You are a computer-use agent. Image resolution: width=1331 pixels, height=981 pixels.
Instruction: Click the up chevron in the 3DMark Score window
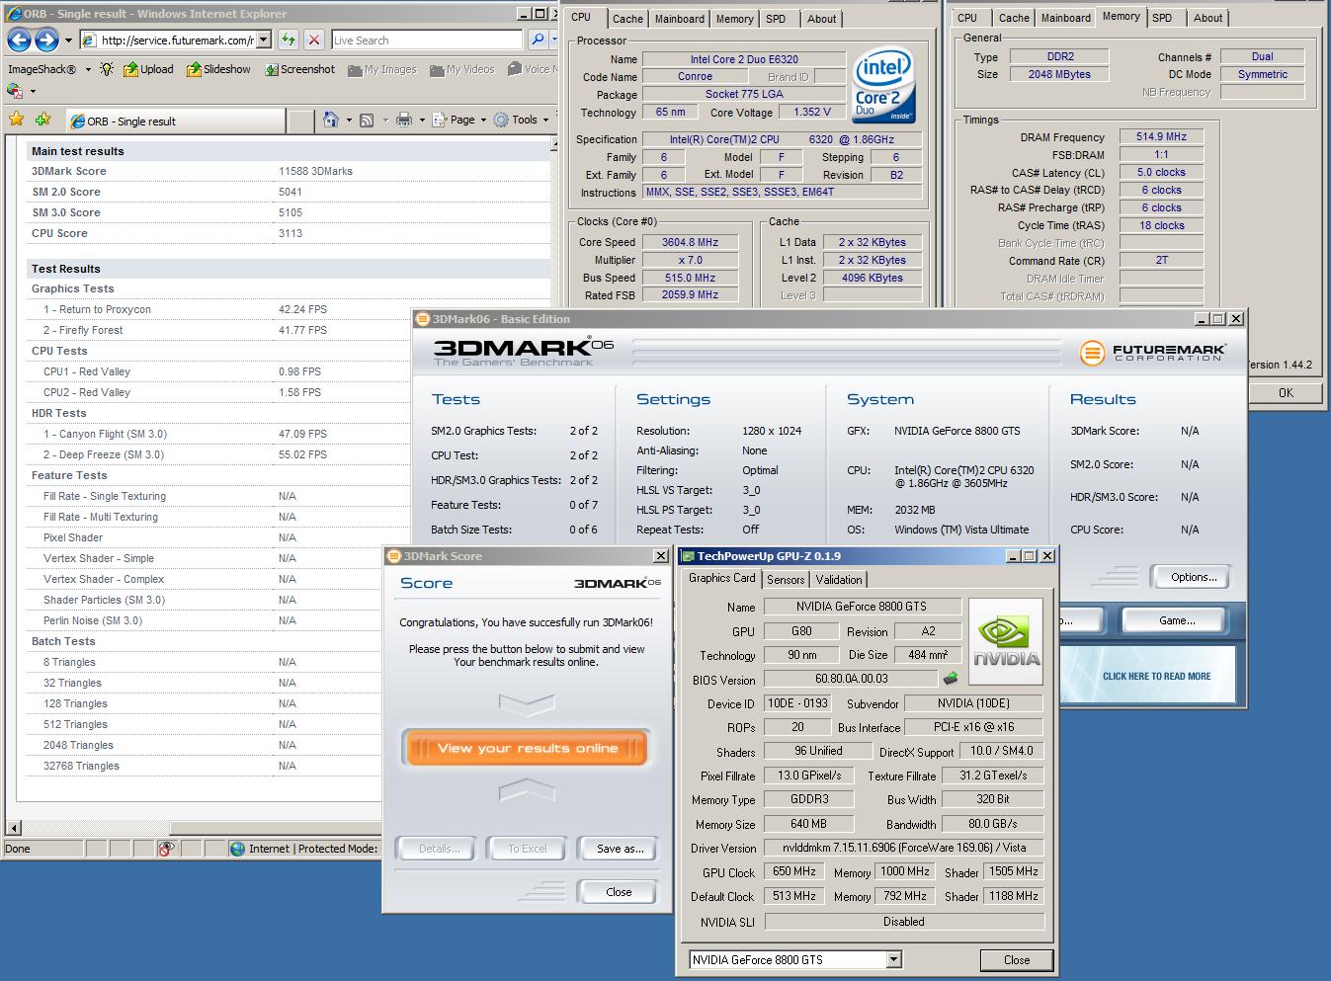click(527, 789)
